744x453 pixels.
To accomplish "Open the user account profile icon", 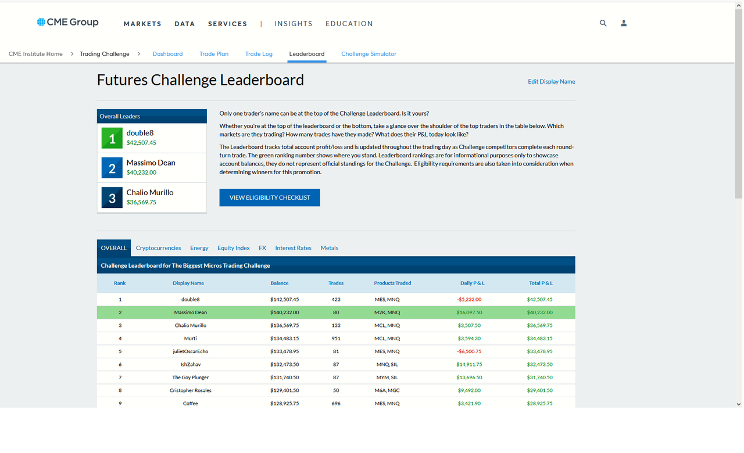I will [x=624, y=23].
